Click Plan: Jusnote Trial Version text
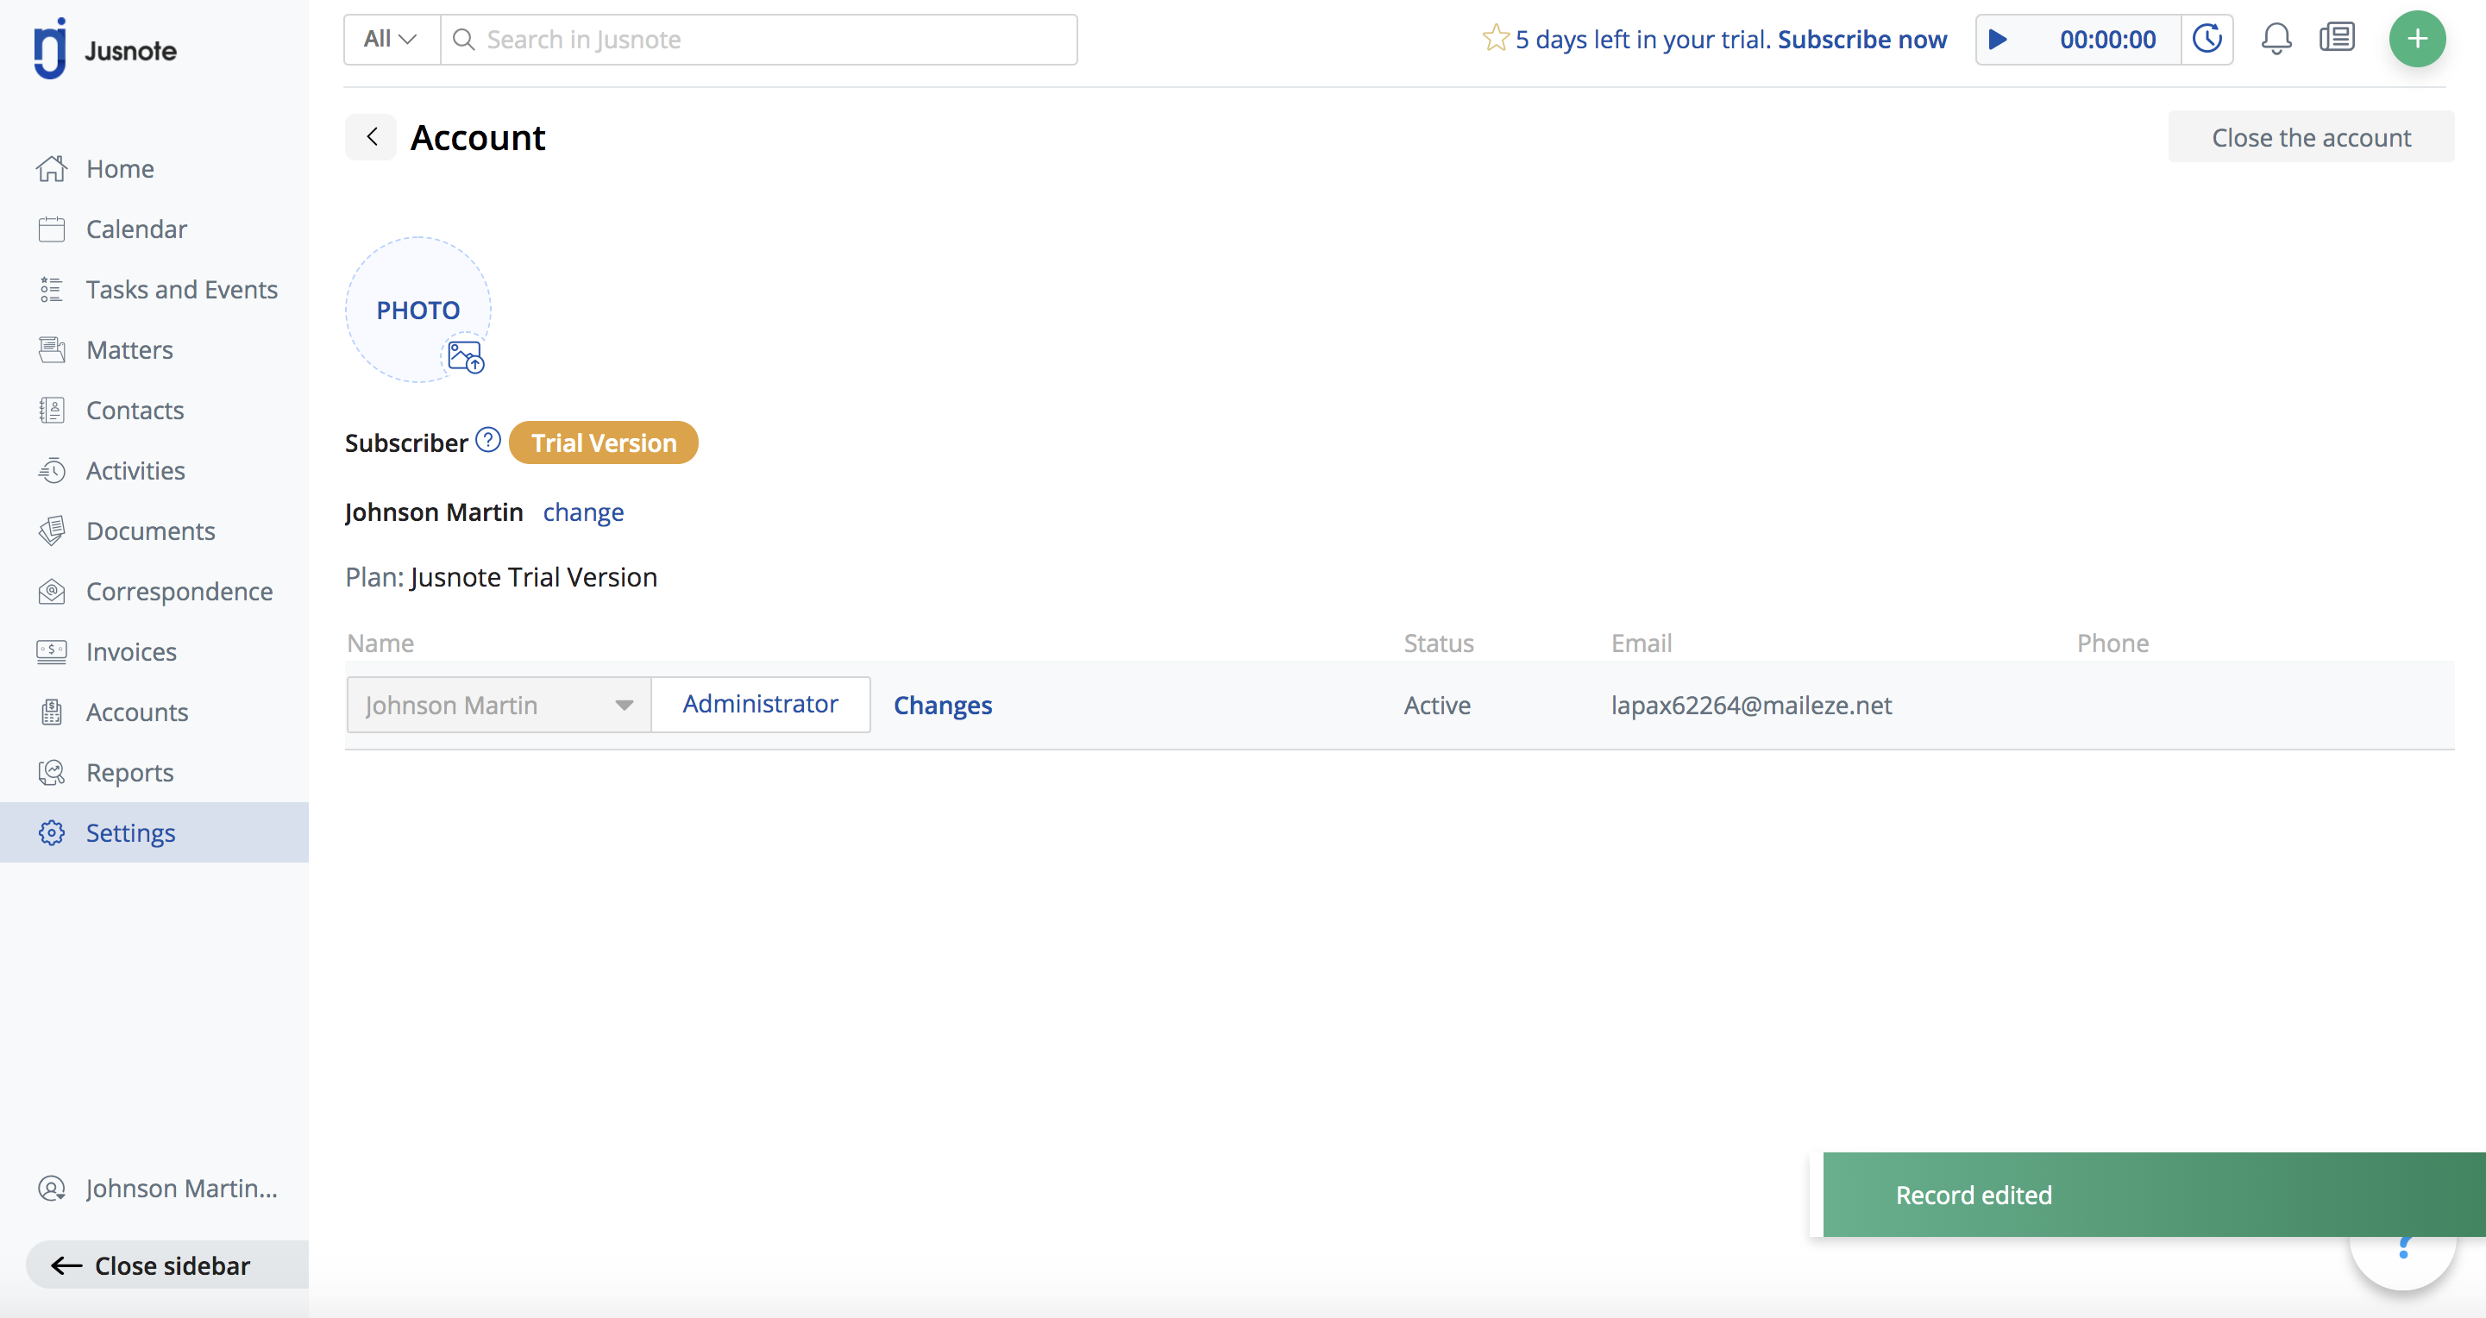This screenshot has height=1318, width=2486. coord(501,577)
